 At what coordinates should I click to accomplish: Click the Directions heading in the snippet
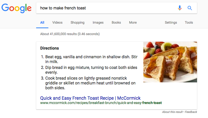[x=49, y=48]
